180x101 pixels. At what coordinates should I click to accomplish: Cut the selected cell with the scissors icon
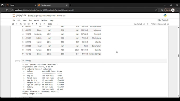pos(21,24)
